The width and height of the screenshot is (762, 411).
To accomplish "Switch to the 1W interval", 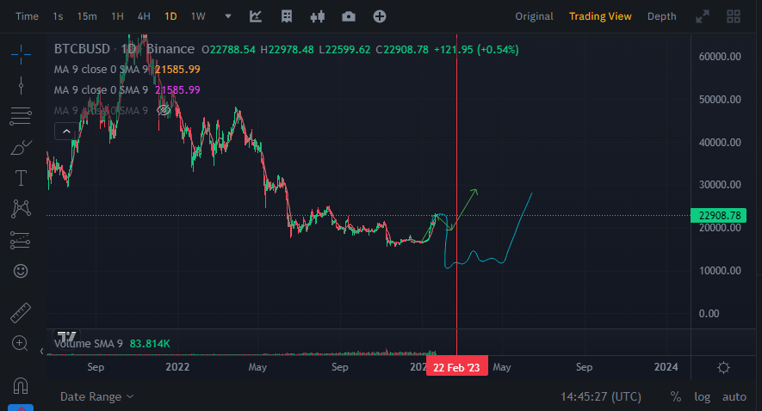I will [x=198, y=16].
